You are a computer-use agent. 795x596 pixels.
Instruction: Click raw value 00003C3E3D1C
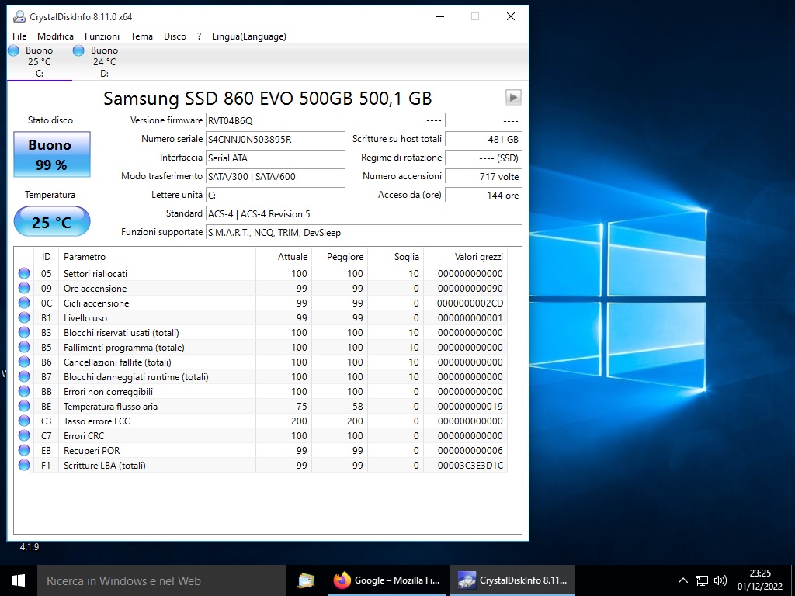point(470,466)
